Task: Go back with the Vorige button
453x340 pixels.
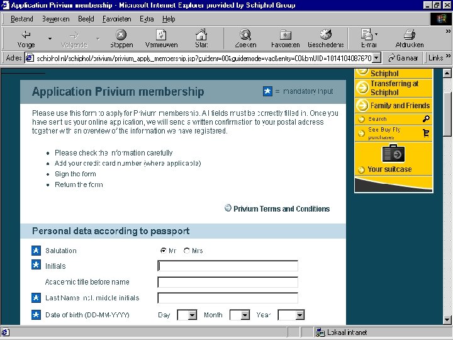Action: point(26,39)
